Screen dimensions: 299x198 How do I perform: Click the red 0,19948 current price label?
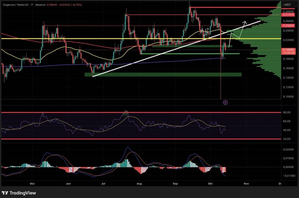click(288, 49)
